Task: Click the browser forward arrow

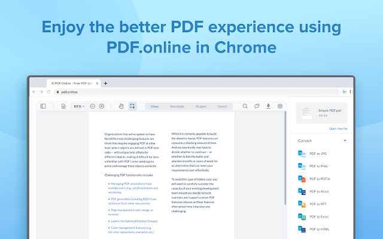Action: [41, 92]
